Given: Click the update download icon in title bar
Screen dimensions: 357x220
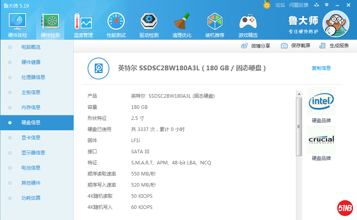Looking at the screenshot, I should [317, 5].
